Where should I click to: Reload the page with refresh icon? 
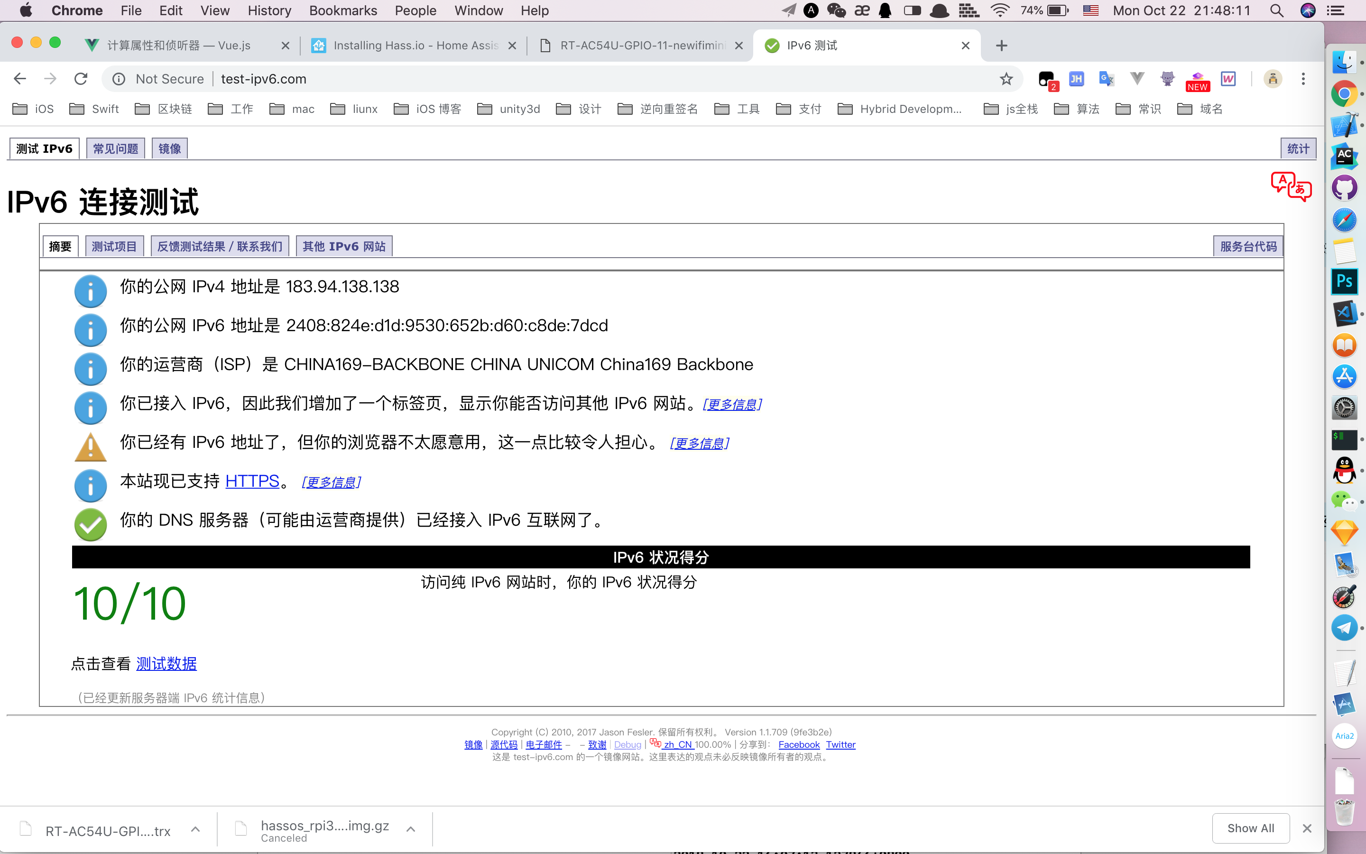tap(81, 79)
